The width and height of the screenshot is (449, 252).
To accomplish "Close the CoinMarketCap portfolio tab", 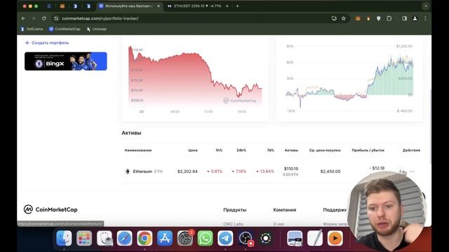I will point(159,6).
